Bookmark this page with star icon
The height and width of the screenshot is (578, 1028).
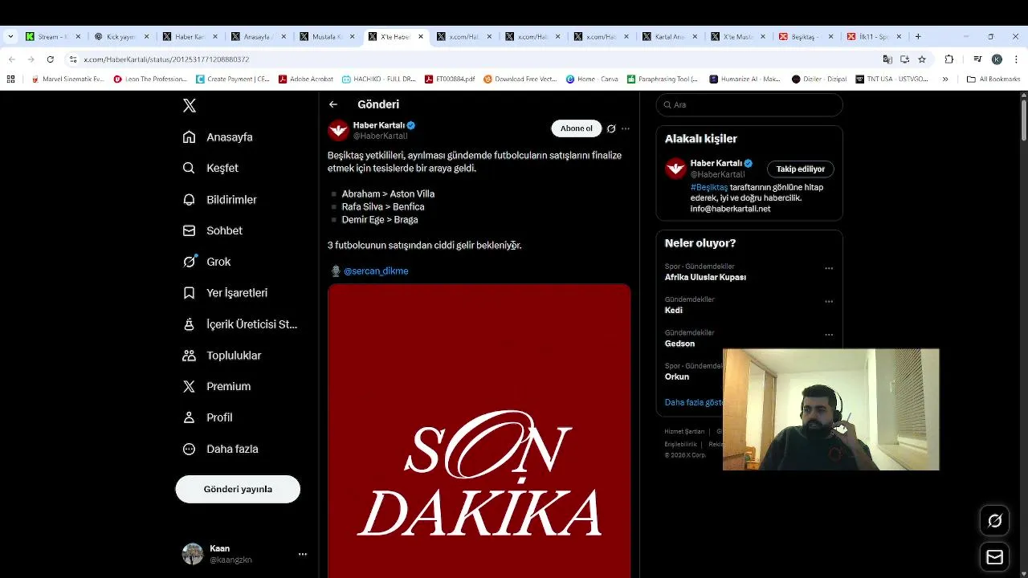(x=922, y=59)
